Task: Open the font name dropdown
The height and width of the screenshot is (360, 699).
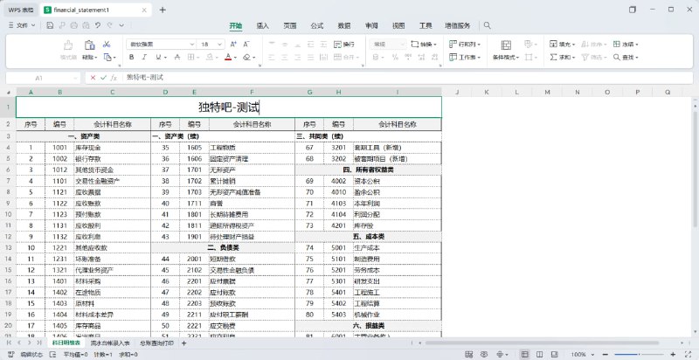Action: (192, 44)
